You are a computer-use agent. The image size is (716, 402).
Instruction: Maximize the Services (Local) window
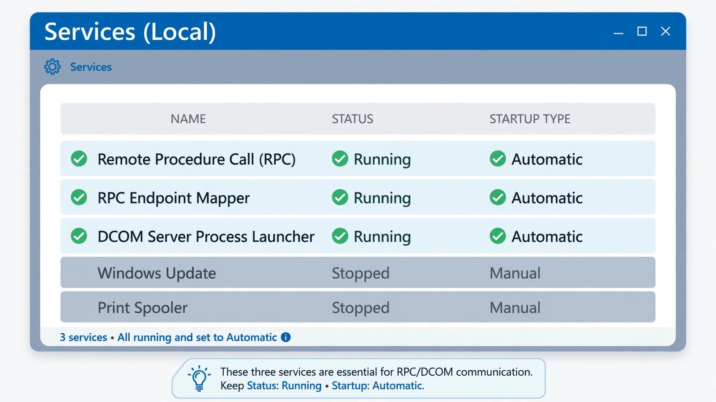coord(642,31)
